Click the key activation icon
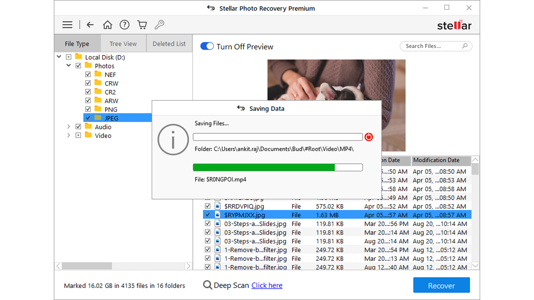 tap(159, 25)
